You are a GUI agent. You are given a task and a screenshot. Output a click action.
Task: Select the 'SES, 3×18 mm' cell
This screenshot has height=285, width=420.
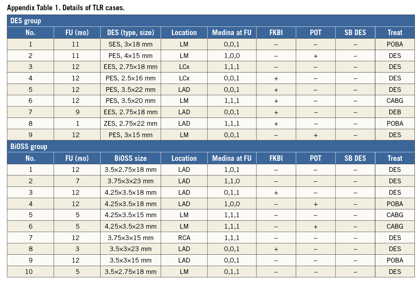tap(130, 44)
